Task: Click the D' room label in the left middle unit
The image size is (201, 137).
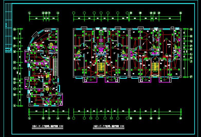Action: tap(88, 53)
